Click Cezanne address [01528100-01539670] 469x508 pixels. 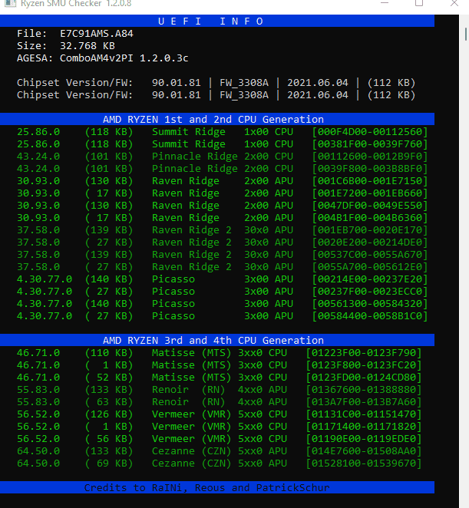pyautogui.click(x=364, y=463)
